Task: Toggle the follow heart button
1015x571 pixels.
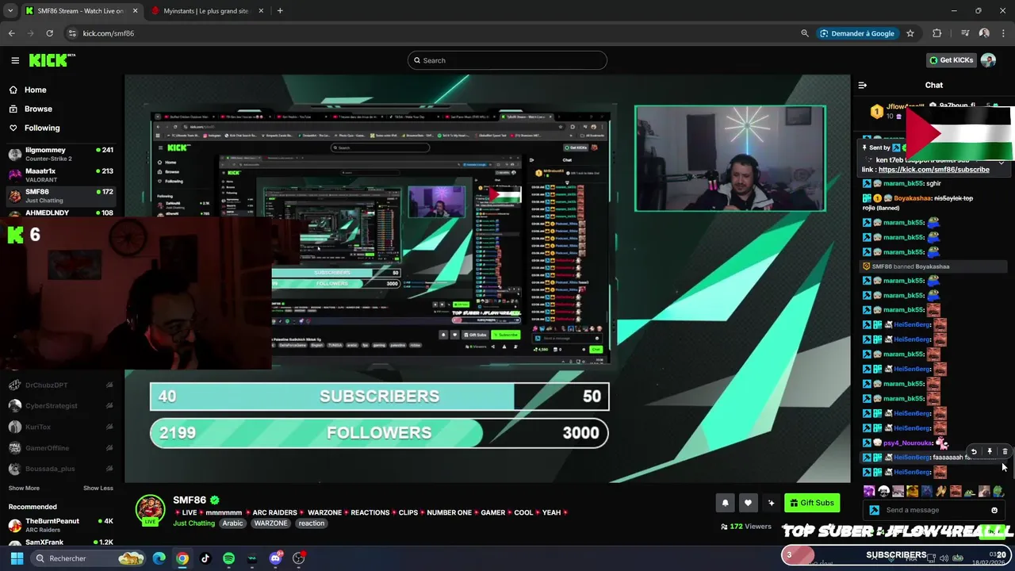Action: [748, 503]
